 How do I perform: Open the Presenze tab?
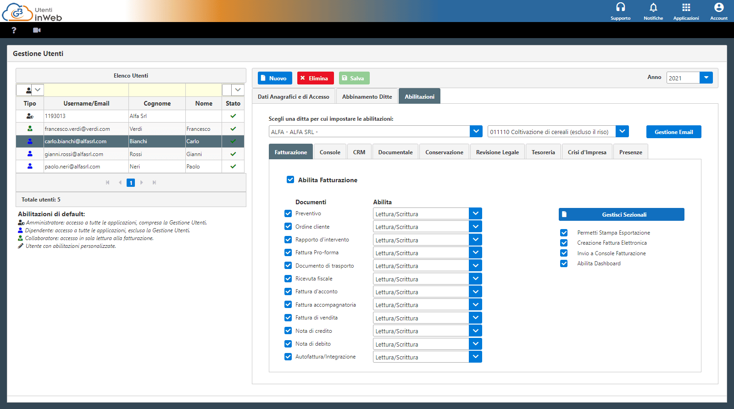630,152
